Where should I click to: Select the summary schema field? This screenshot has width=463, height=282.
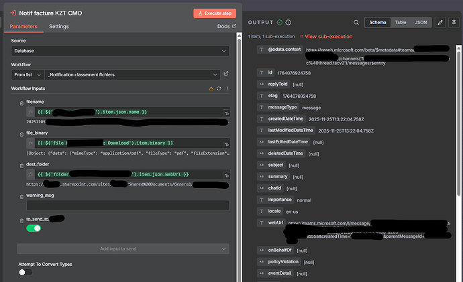[273, 177]
